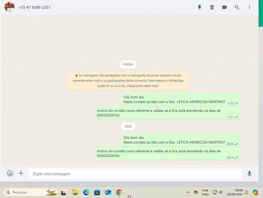Launch Microsoft Edge from the taskbar
This screenshot has width=263, height=198.
pos(86,192)
